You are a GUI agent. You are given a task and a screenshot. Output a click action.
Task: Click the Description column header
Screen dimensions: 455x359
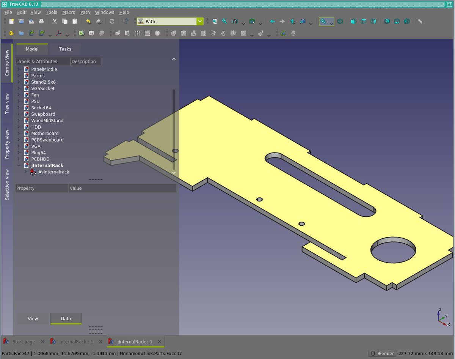point(86,61)
